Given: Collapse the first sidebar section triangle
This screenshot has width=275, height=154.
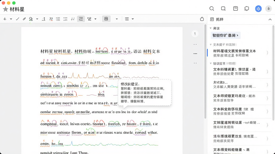Looking at the screenshot, I should [x=211, y=28].
